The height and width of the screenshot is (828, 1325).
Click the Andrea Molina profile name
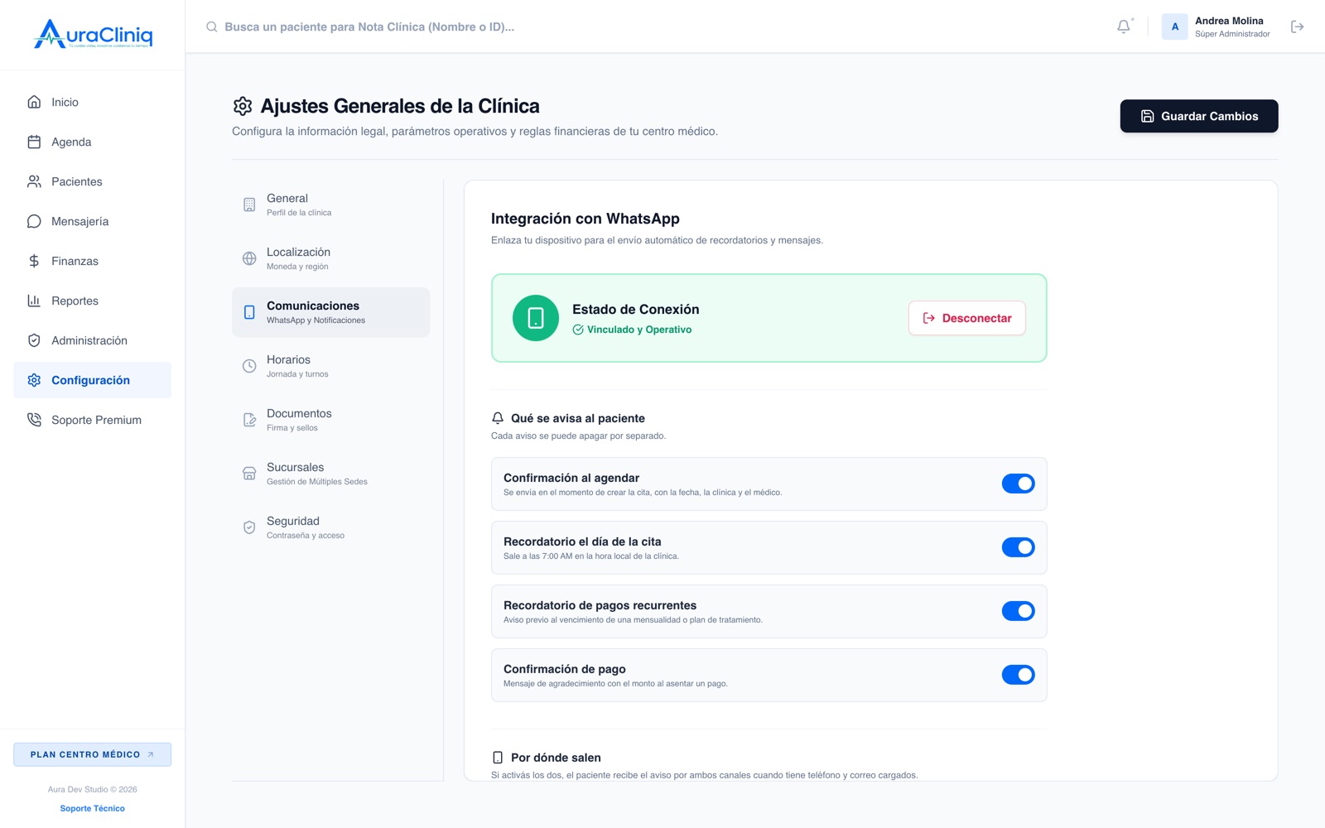point(1229,21)
